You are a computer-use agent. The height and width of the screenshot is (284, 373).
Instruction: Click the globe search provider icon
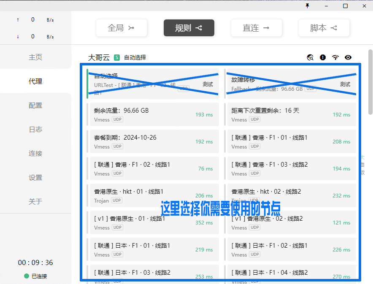point(311,57)
